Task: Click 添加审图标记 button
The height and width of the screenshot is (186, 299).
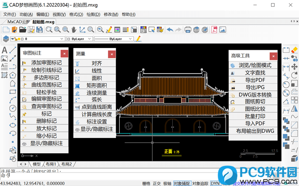Action: pos(44,62)
